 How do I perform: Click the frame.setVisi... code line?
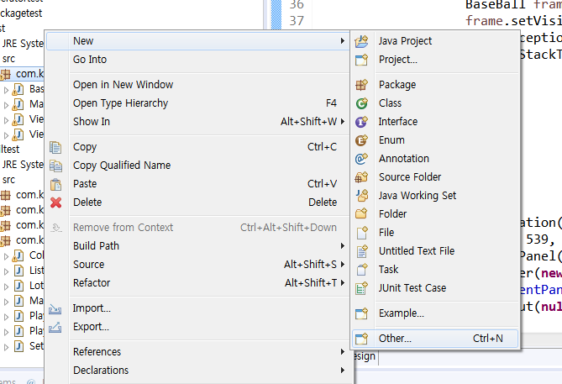513,21
